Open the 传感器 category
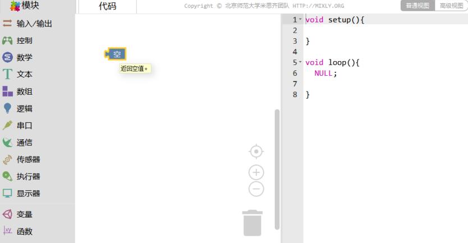The width and height of the screenshot is (468, 243). 28,159
